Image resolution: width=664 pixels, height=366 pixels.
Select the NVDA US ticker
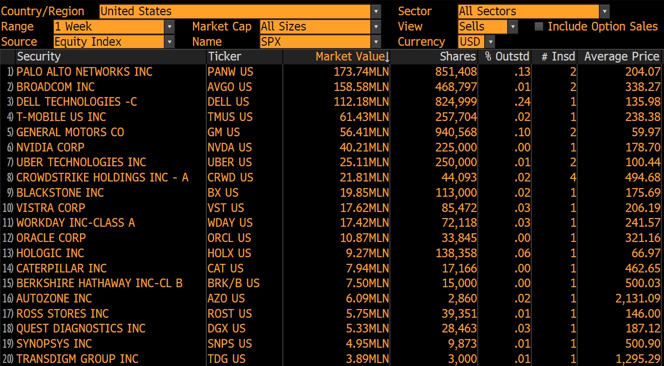point(230,147)
